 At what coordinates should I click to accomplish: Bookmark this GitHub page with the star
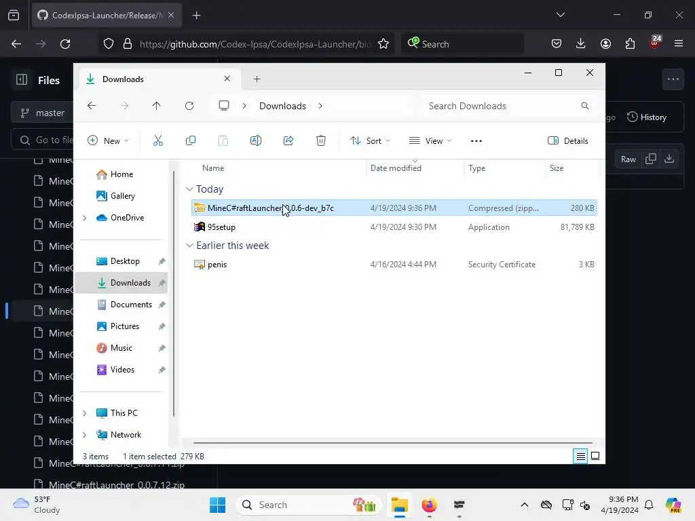(383, 44)
